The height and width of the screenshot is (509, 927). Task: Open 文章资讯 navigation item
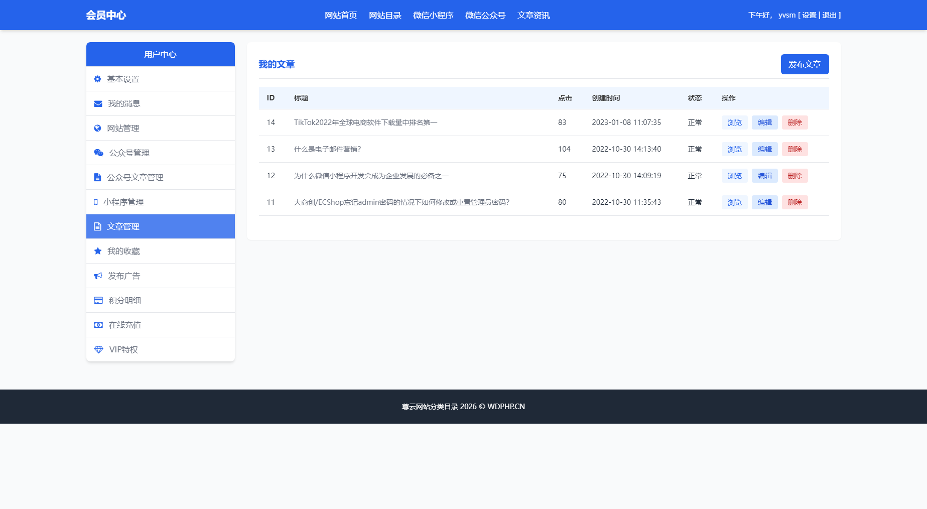(x=534, y=15)
